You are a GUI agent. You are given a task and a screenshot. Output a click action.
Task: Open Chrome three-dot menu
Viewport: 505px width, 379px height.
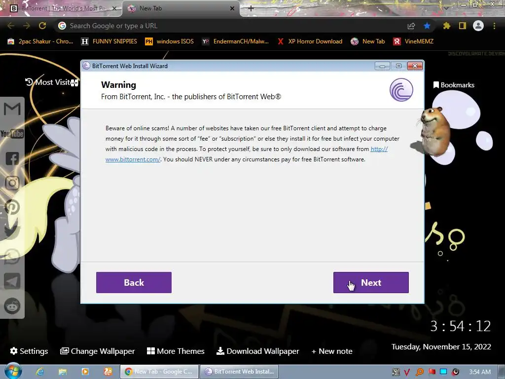tap(494, 26)
